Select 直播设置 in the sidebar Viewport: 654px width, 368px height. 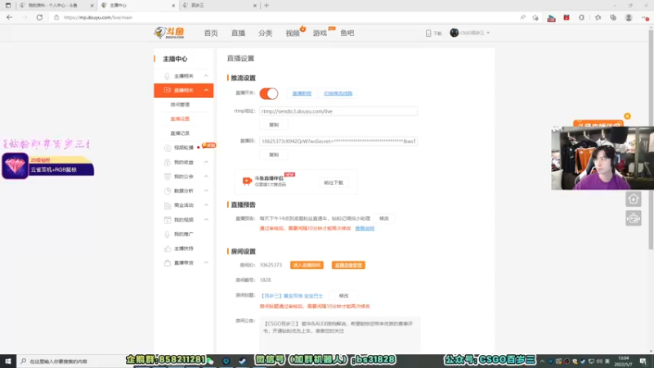click(180, 119)
